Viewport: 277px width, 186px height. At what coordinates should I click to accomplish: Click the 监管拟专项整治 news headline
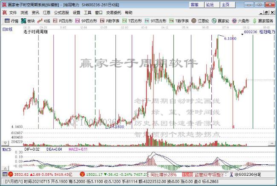click(x=209, y=175)
